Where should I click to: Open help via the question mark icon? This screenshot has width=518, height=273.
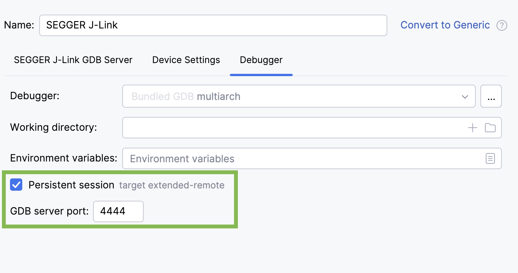click(502, 25)
